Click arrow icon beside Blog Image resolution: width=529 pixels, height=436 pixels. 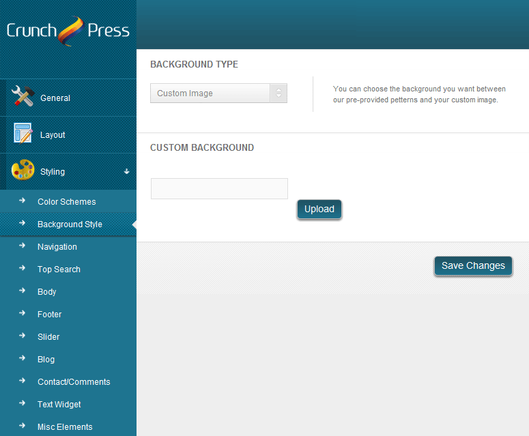23,358
